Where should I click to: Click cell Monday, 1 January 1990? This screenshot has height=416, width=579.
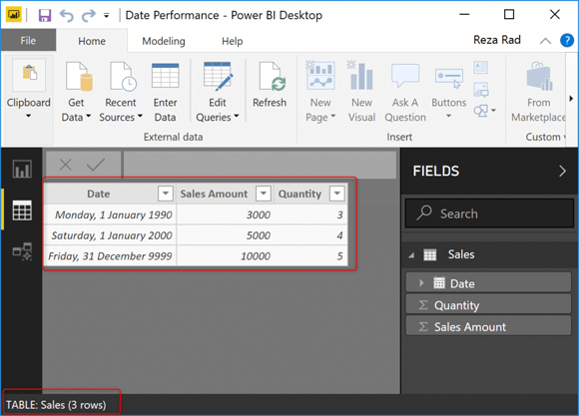click(x=110, y=214)
